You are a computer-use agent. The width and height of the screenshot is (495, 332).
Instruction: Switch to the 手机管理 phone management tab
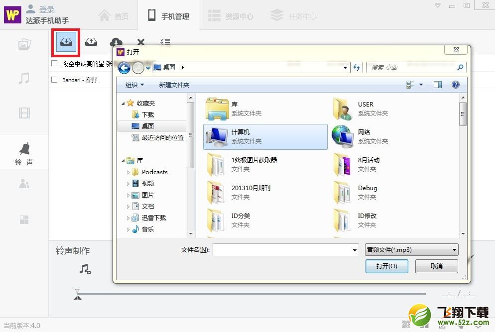[x=169, y=15]
